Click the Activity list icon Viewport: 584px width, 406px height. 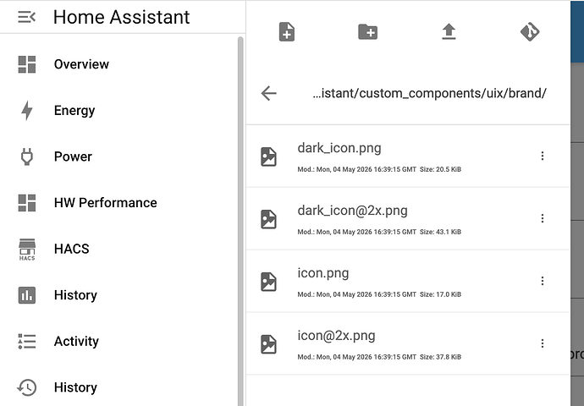[27, 341]
